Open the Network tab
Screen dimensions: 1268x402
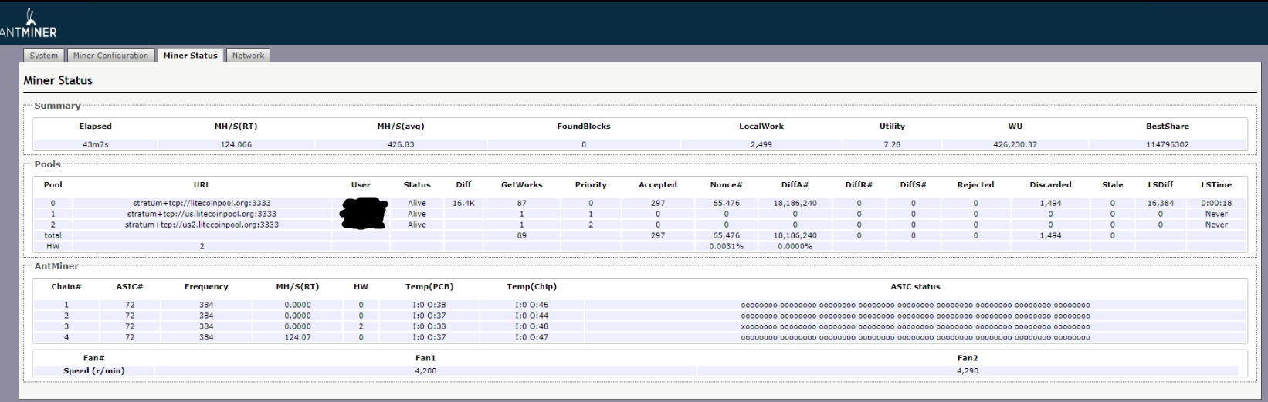click(x=248, y=56)
